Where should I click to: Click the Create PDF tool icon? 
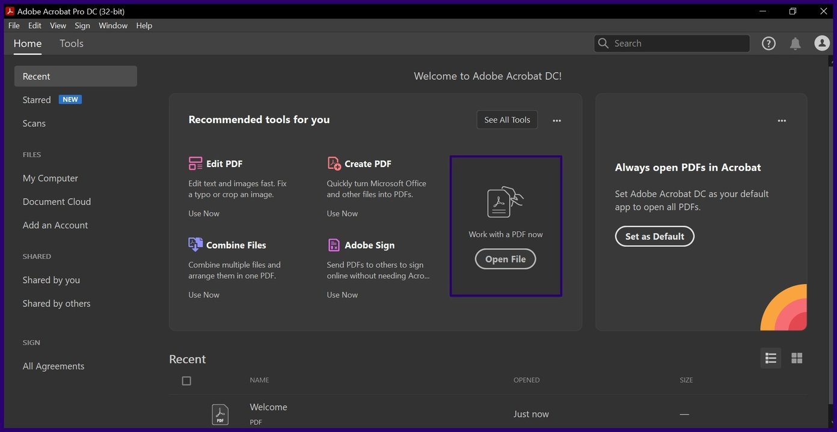pos(334,163)
